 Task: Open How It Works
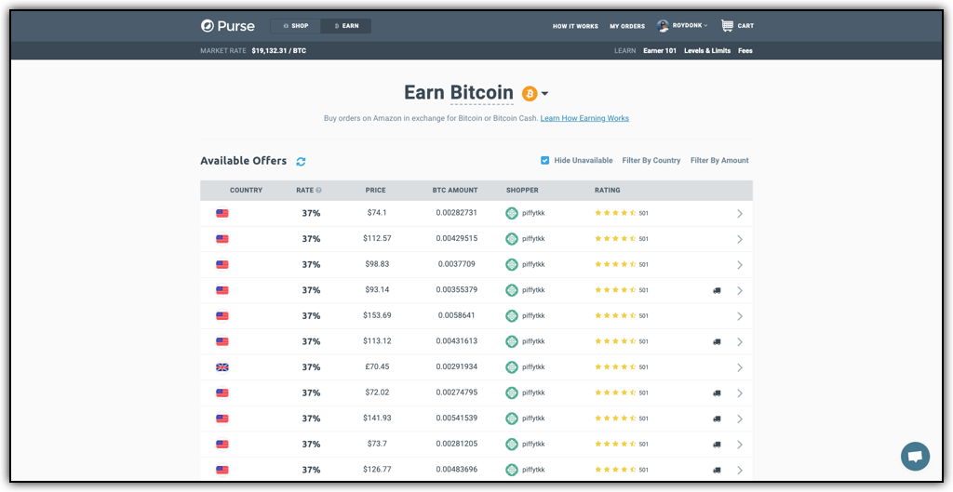point(575,26)
